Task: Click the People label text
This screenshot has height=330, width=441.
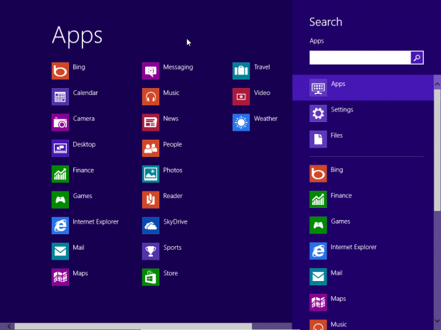Action: [x=173, y=145]
